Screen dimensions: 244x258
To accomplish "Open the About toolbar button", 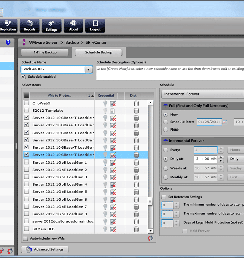I will click(x=73, y=25).
